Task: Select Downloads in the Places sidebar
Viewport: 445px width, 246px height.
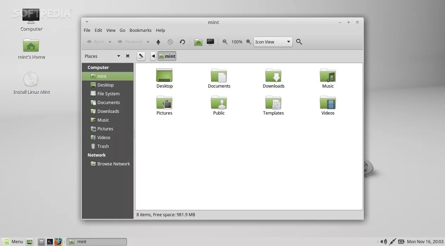Action: point(108,111)
